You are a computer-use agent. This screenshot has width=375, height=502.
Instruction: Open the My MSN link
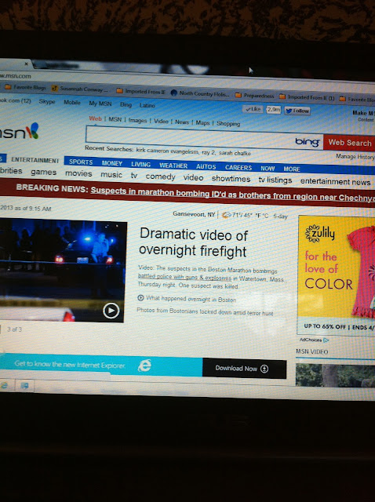100,104
